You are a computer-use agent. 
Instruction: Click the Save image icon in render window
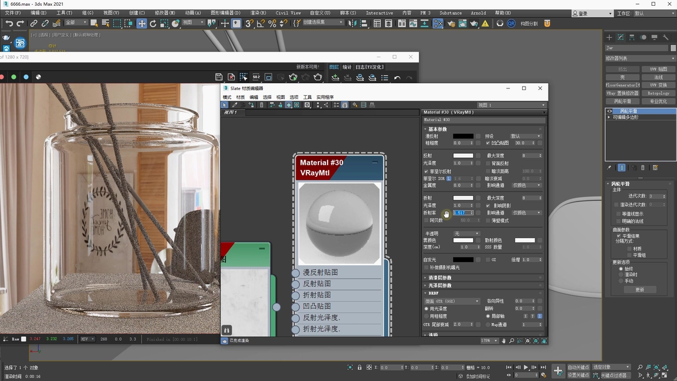(219, 77)
